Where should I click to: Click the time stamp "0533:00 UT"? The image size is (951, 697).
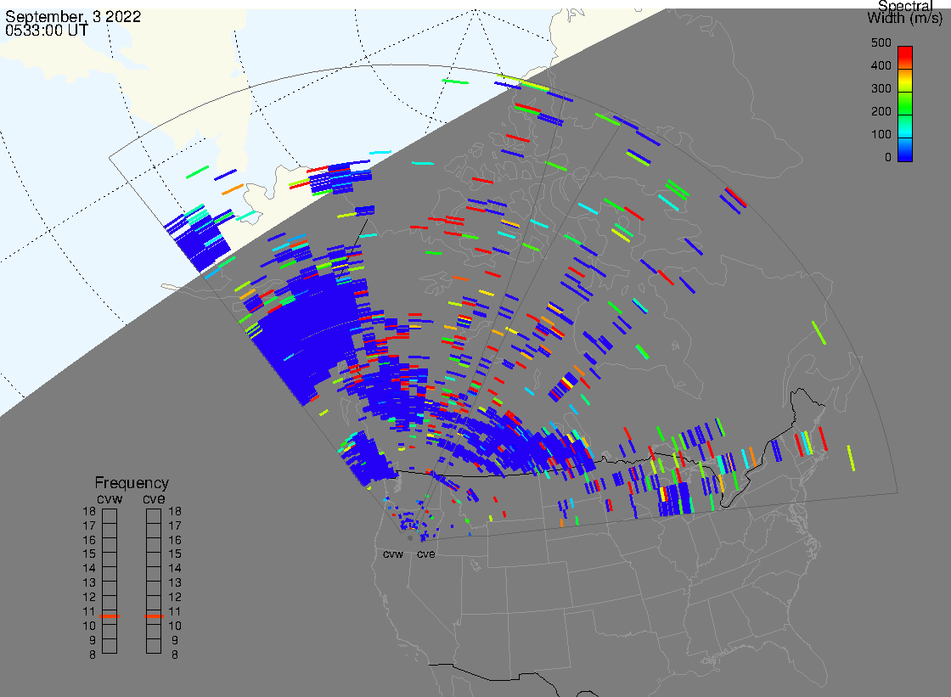pos(46,31)
